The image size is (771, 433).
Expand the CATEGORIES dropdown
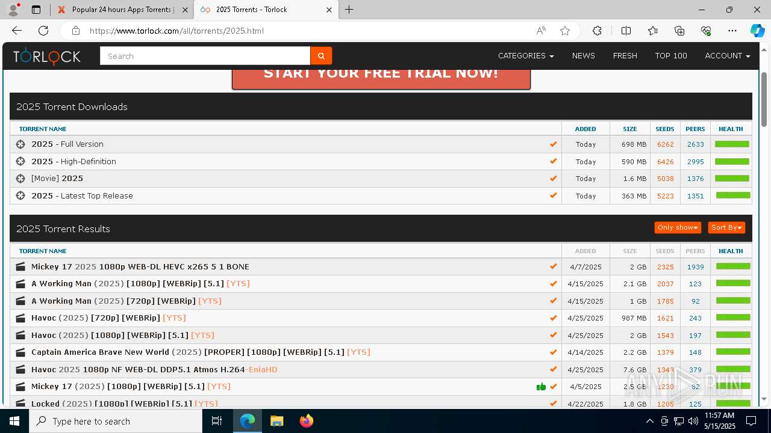pyautogui.click(x=526, y=56)
